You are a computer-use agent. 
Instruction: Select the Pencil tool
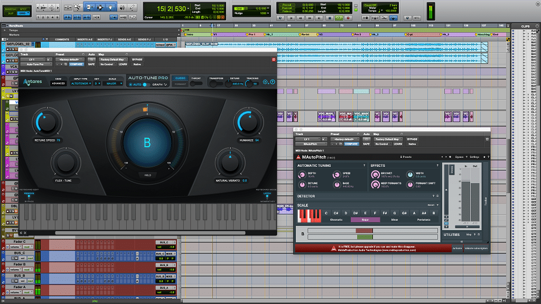[132, 7]
